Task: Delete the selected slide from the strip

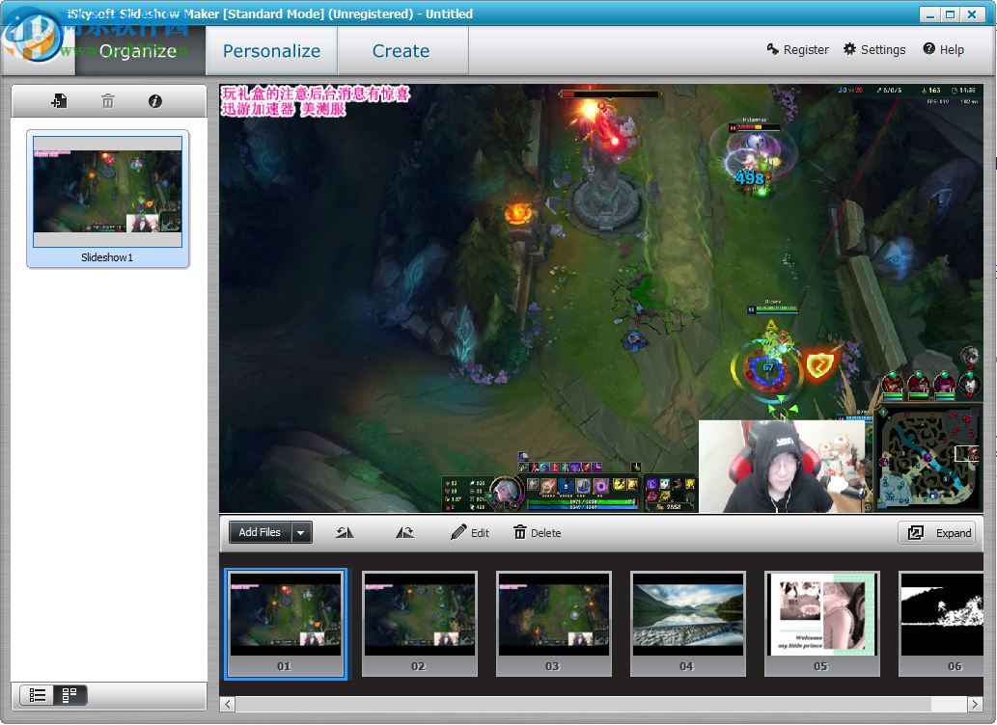Action: click(x=537, y=531)
